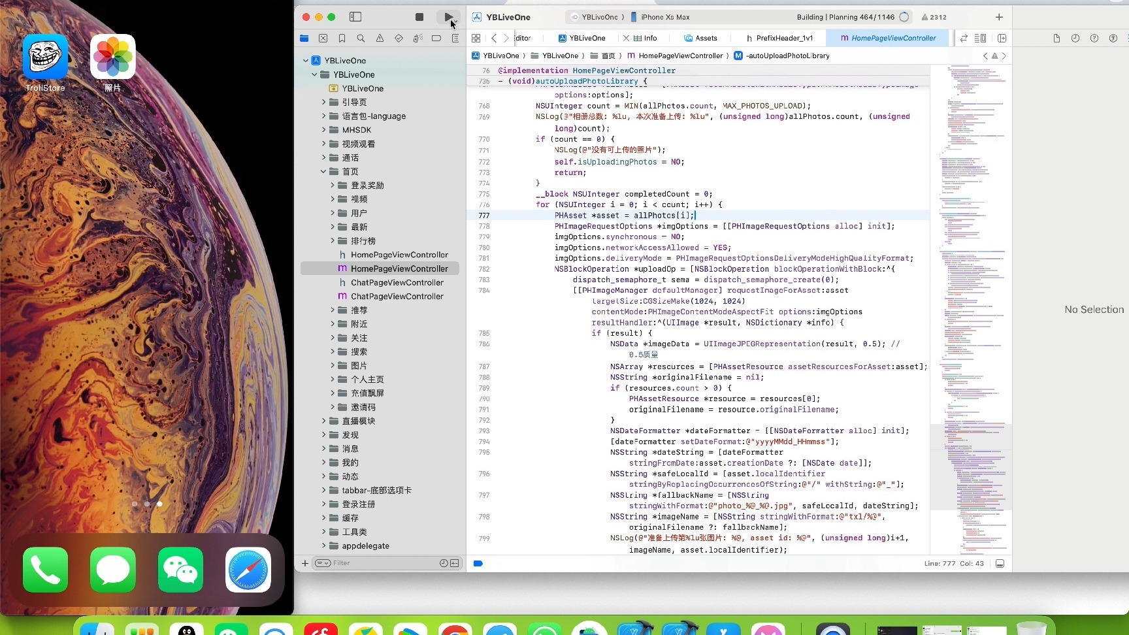Show the history inspector clock icon

[1075, 39]
